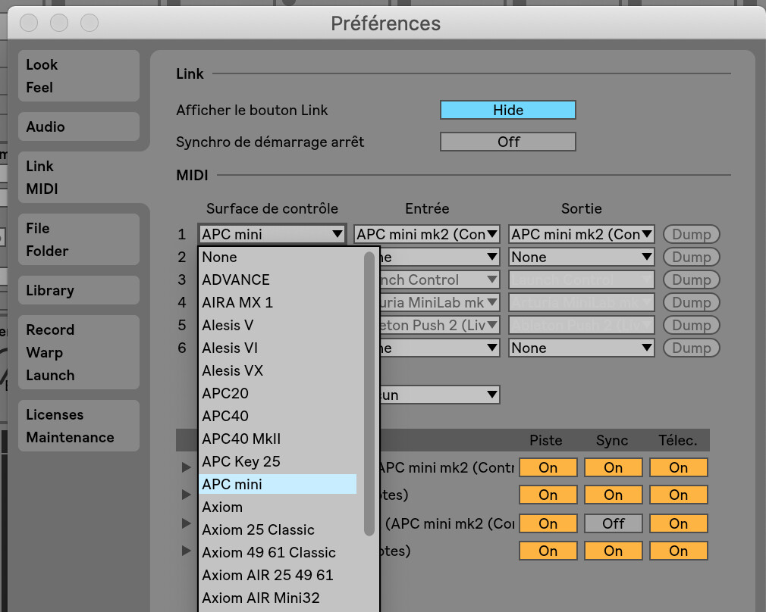Select Alesis V control surface
766x612 pixels.
pos(278,325)
